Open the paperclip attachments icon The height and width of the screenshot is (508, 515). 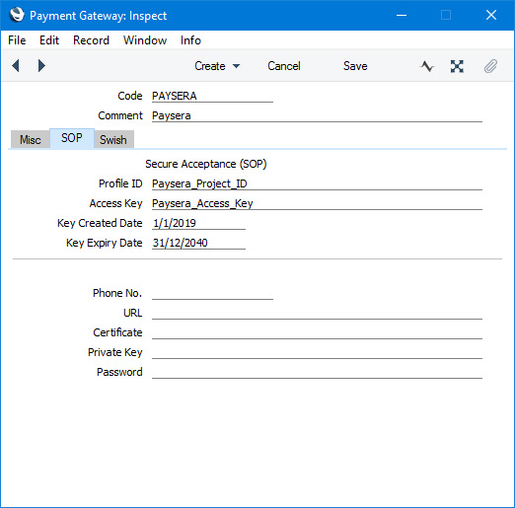click(x=490, y=66)
